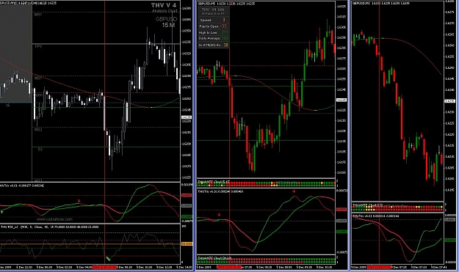This screenshot has height=272, width=459.
Task: Select the 'FPV' pivot label
Action: tap(38, 46)
